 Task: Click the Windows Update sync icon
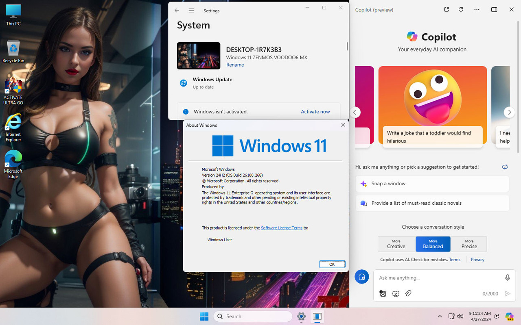(x=184, y=83)
